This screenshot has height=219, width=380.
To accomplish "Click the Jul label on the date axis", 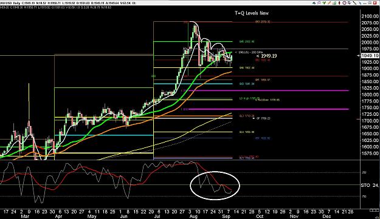I will tap(157, 217).
